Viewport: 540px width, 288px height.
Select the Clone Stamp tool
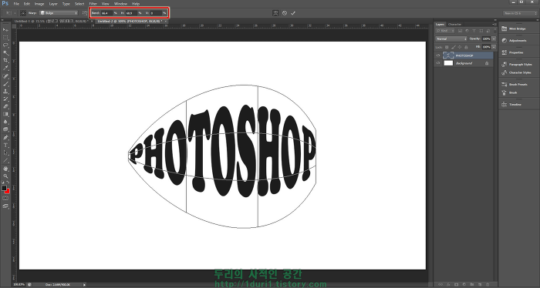tap(5, 91)
